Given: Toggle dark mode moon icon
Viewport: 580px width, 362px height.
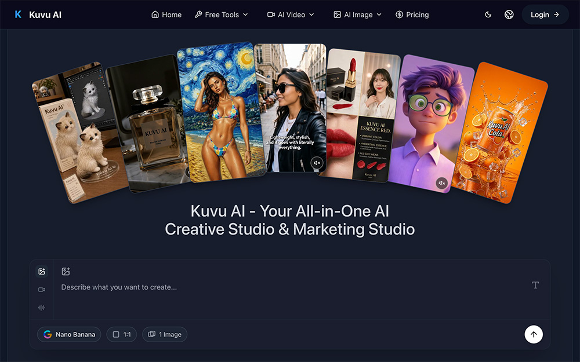Looking at the screenshot, I should click(488, 15).
